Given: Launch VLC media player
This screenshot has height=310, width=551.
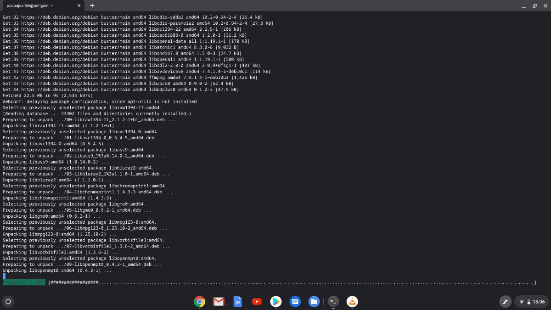Looking at the screenshot, I should [x=352, y=302].
